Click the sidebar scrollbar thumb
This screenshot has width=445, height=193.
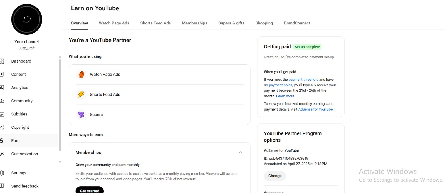pyautogui.click(x=60, y=105)
